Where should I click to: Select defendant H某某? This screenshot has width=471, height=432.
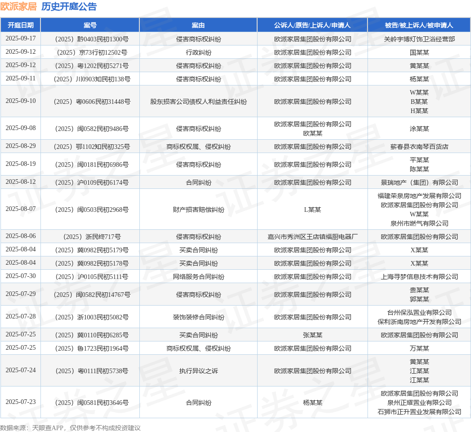coord(419,111)
